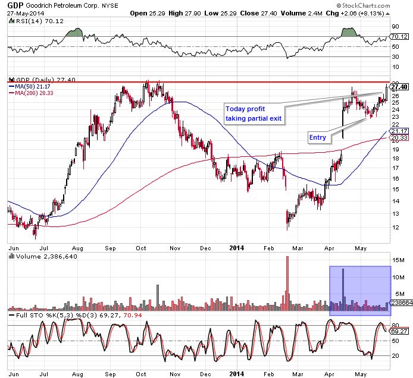Click the Entry annotation label
The height and width of the screenshot is (378, 413).
(319, 137)
